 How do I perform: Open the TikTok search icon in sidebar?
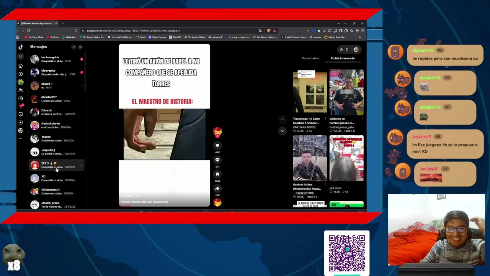tap(21, 56)
